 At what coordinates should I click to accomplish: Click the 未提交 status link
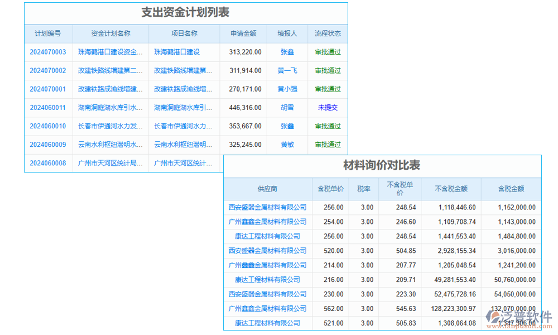[x=328, y=108]
